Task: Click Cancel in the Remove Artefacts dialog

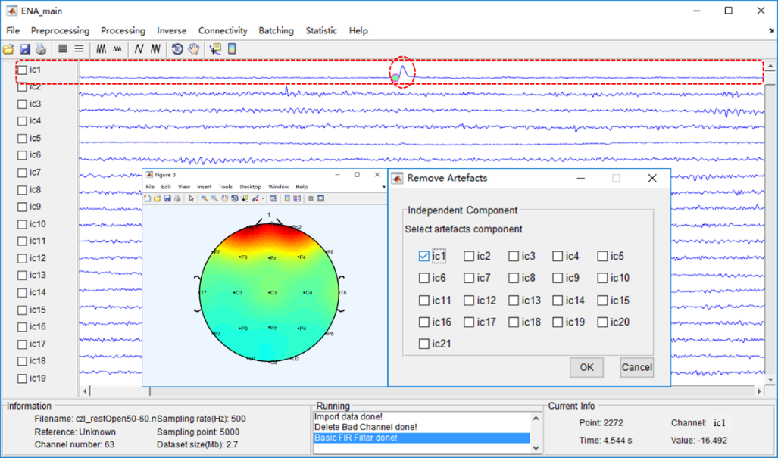Action: click(636, 367)
